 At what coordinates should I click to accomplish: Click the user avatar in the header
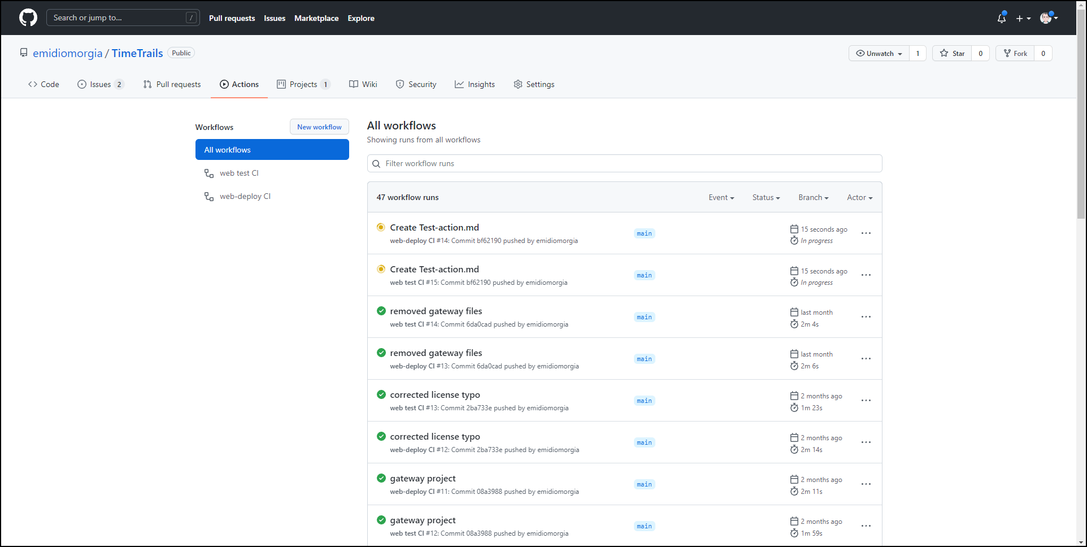click(1046, 18)
